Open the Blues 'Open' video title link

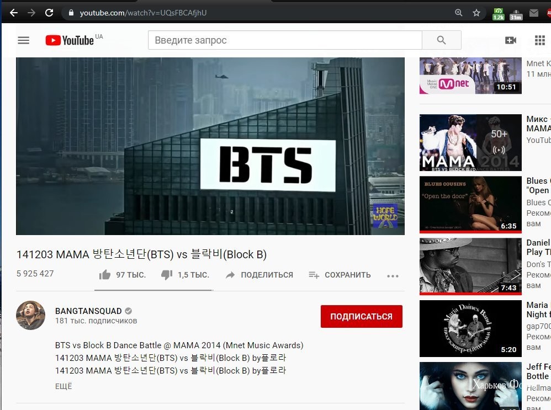point(539,185)
